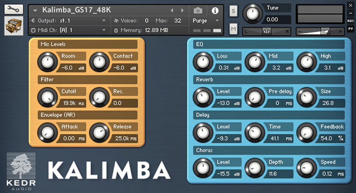Click the envelope Attack knob

(x=47, y=133)
